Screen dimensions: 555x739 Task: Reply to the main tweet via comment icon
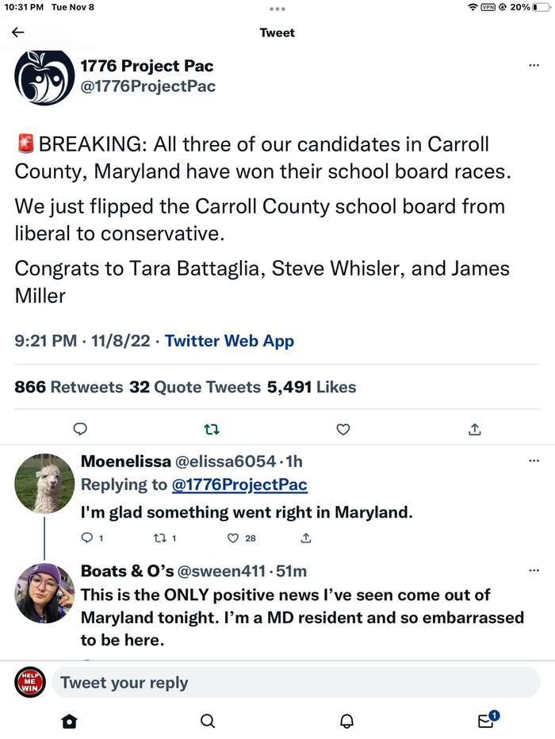79,429
